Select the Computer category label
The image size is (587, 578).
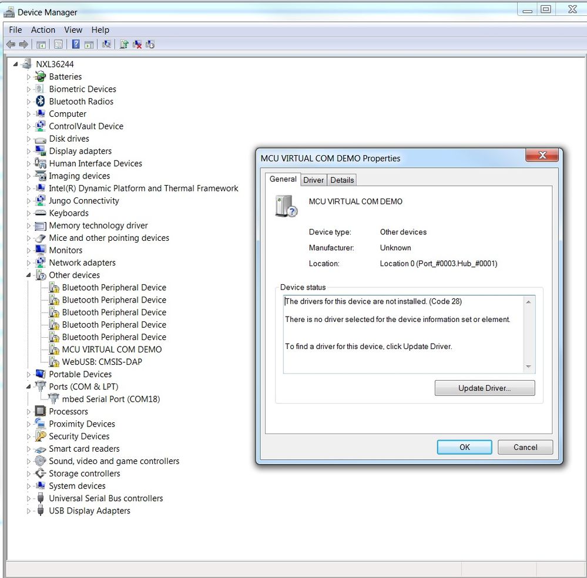click(x=68, y=114)
